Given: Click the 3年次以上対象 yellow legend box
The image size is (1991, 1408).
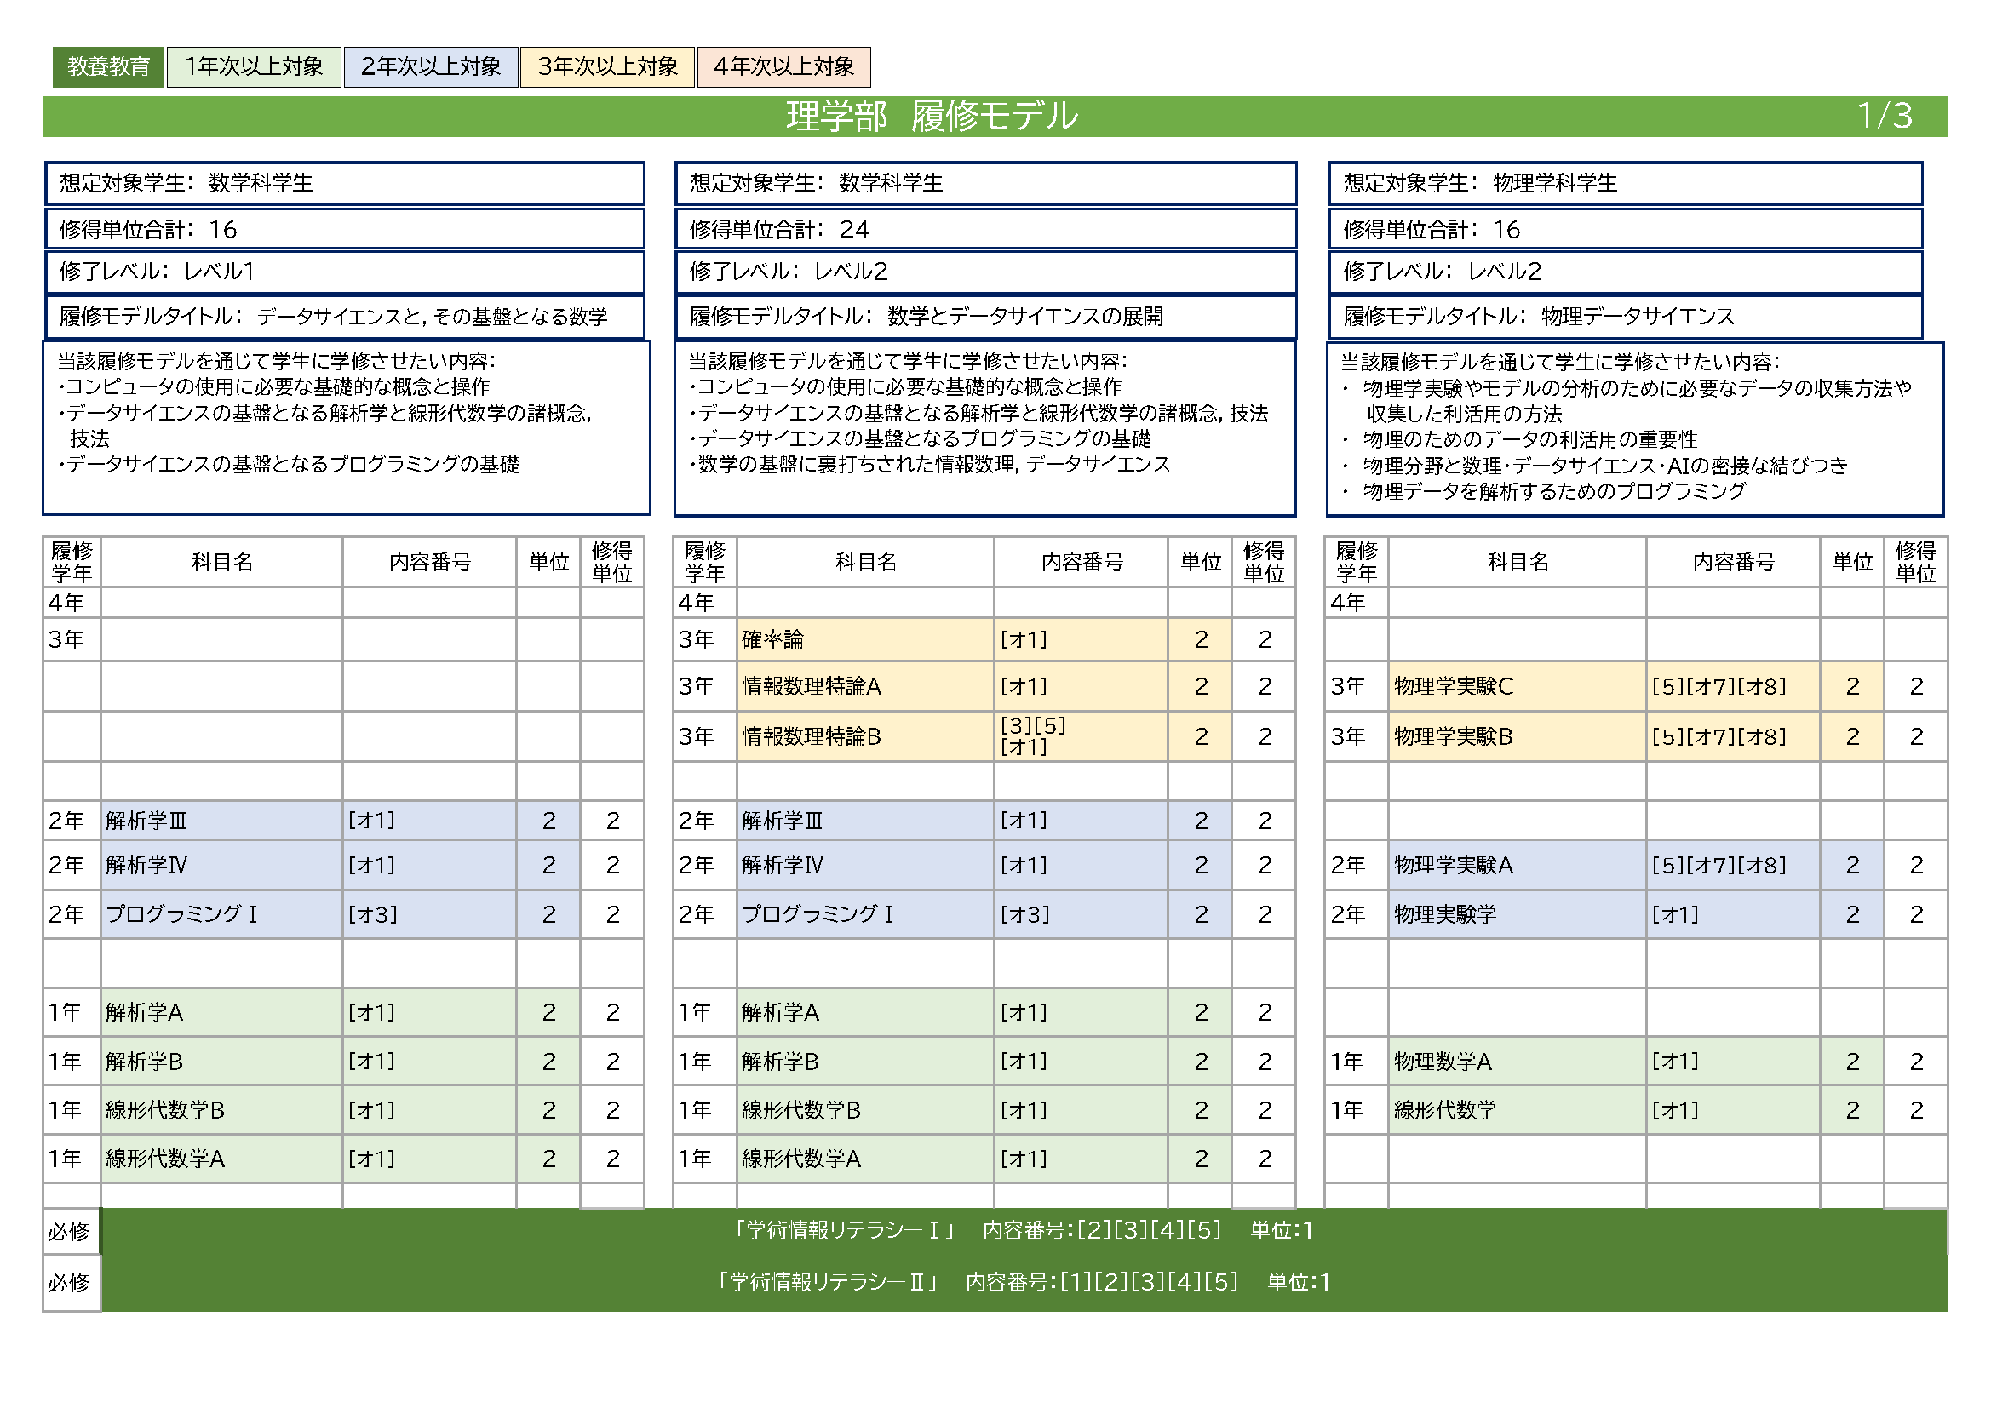Looking at the screenshot, I should tap(607, 66).
